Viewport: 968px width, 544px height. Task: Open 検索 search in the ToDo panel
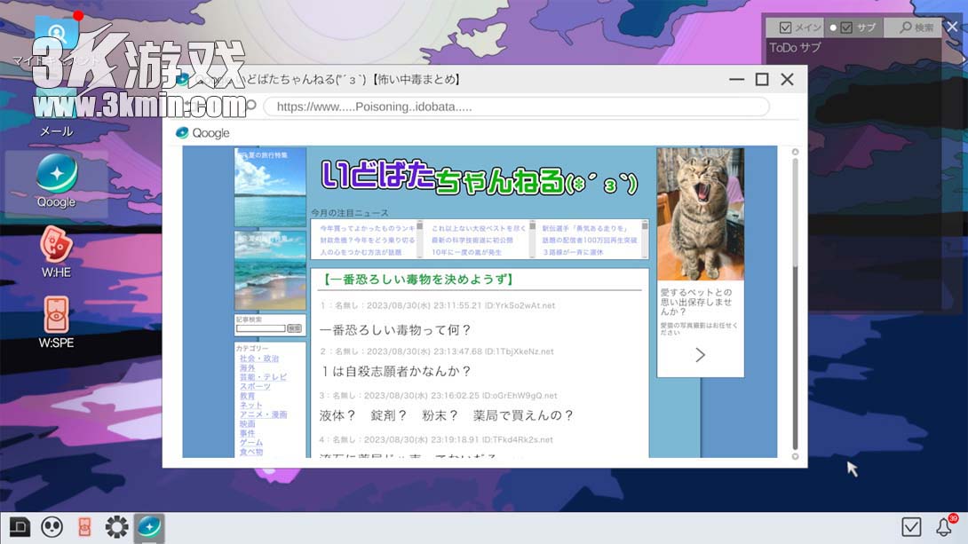click(915, 28)
